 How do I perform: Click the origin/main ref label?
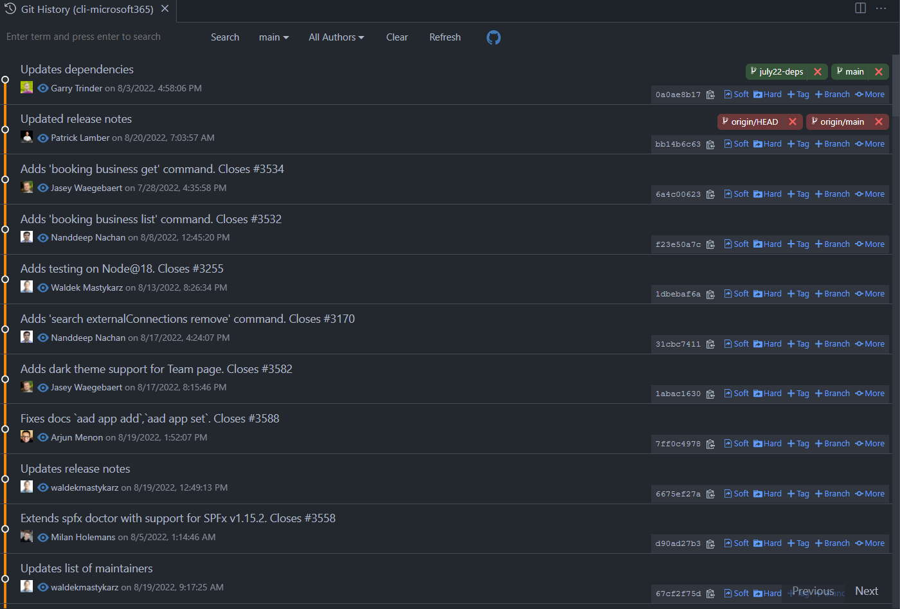pos(842,122)
